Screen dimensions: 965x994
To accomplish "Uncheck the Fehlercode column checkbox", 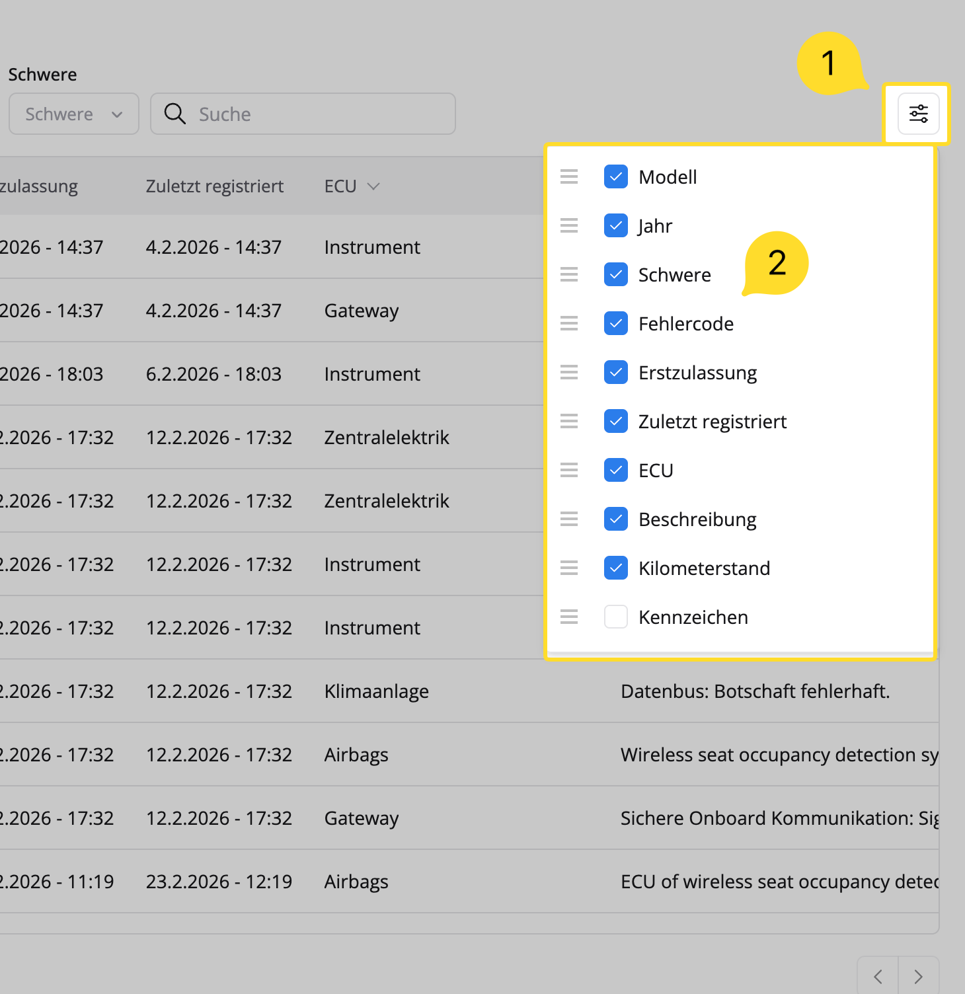I will (616, 323).
